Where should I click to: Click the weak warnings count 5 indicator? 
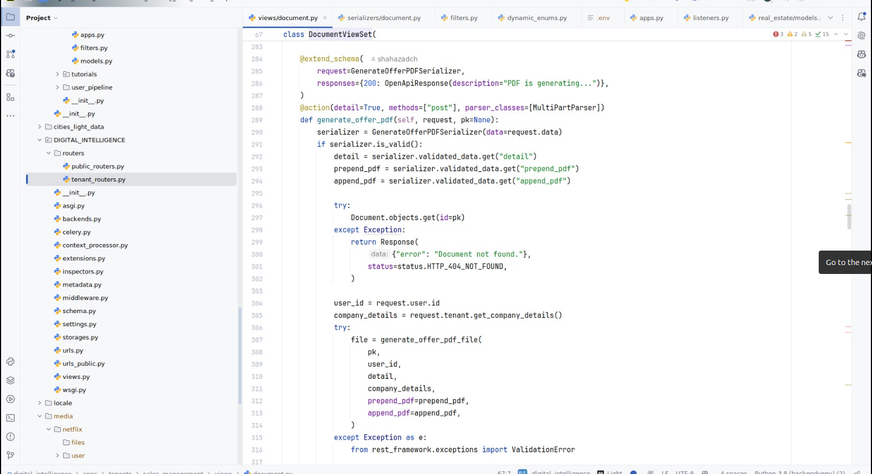click(806, 34)
